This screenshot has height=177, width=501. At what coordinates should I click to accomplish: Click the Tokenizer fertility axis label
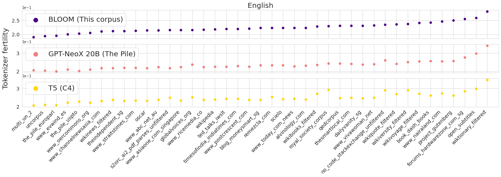click(x=5, y=59)
